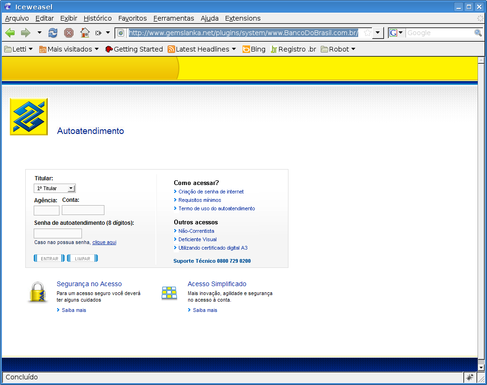
Task: Click the 'Suporte Técnico 0800 729 0200' text
Action: (212, 261)
